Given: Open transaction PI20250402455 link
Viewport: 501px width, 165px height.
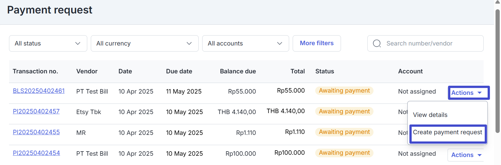Looking at the screenshot, I should 36,132.
